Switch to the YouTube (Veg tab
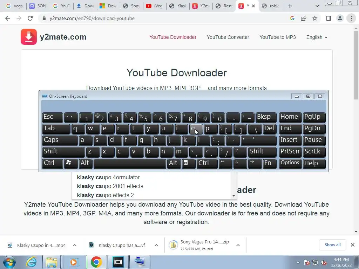Image resolution: width=359 pixels, height=269 pixels. [x=155, y=6]
